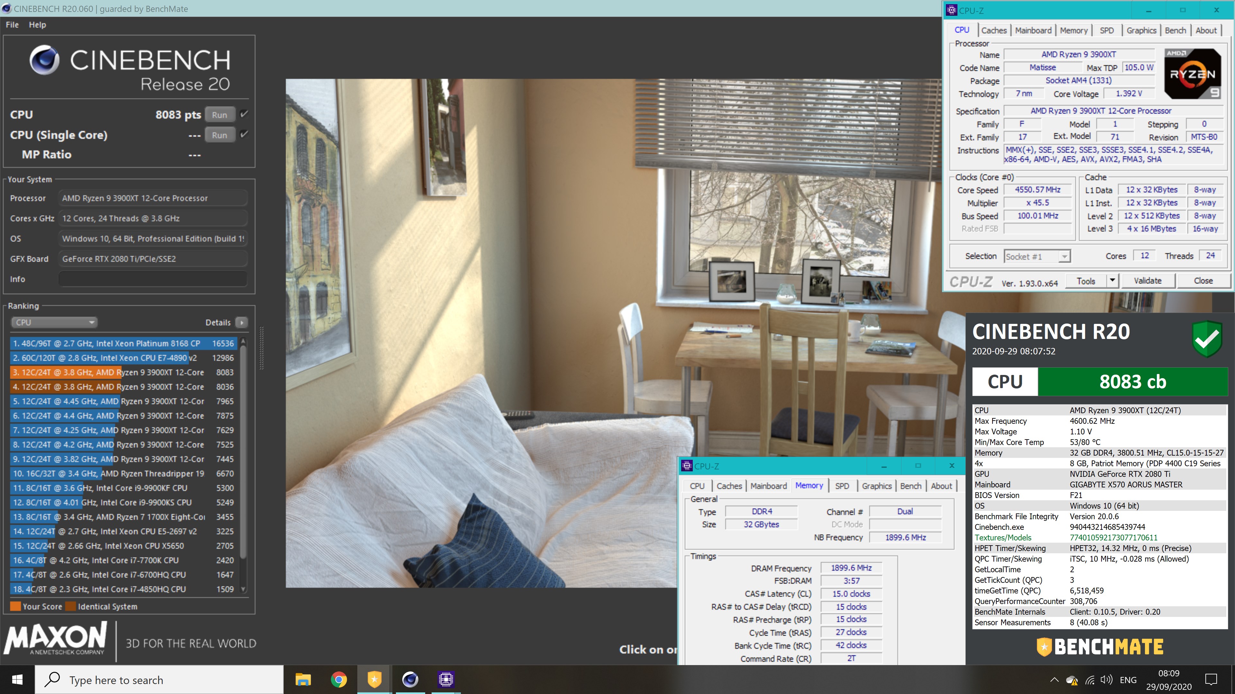Click the BenchMate logo at panel bottom
This screenshot has width=1235, height=694.
(x=1100, y=647)
